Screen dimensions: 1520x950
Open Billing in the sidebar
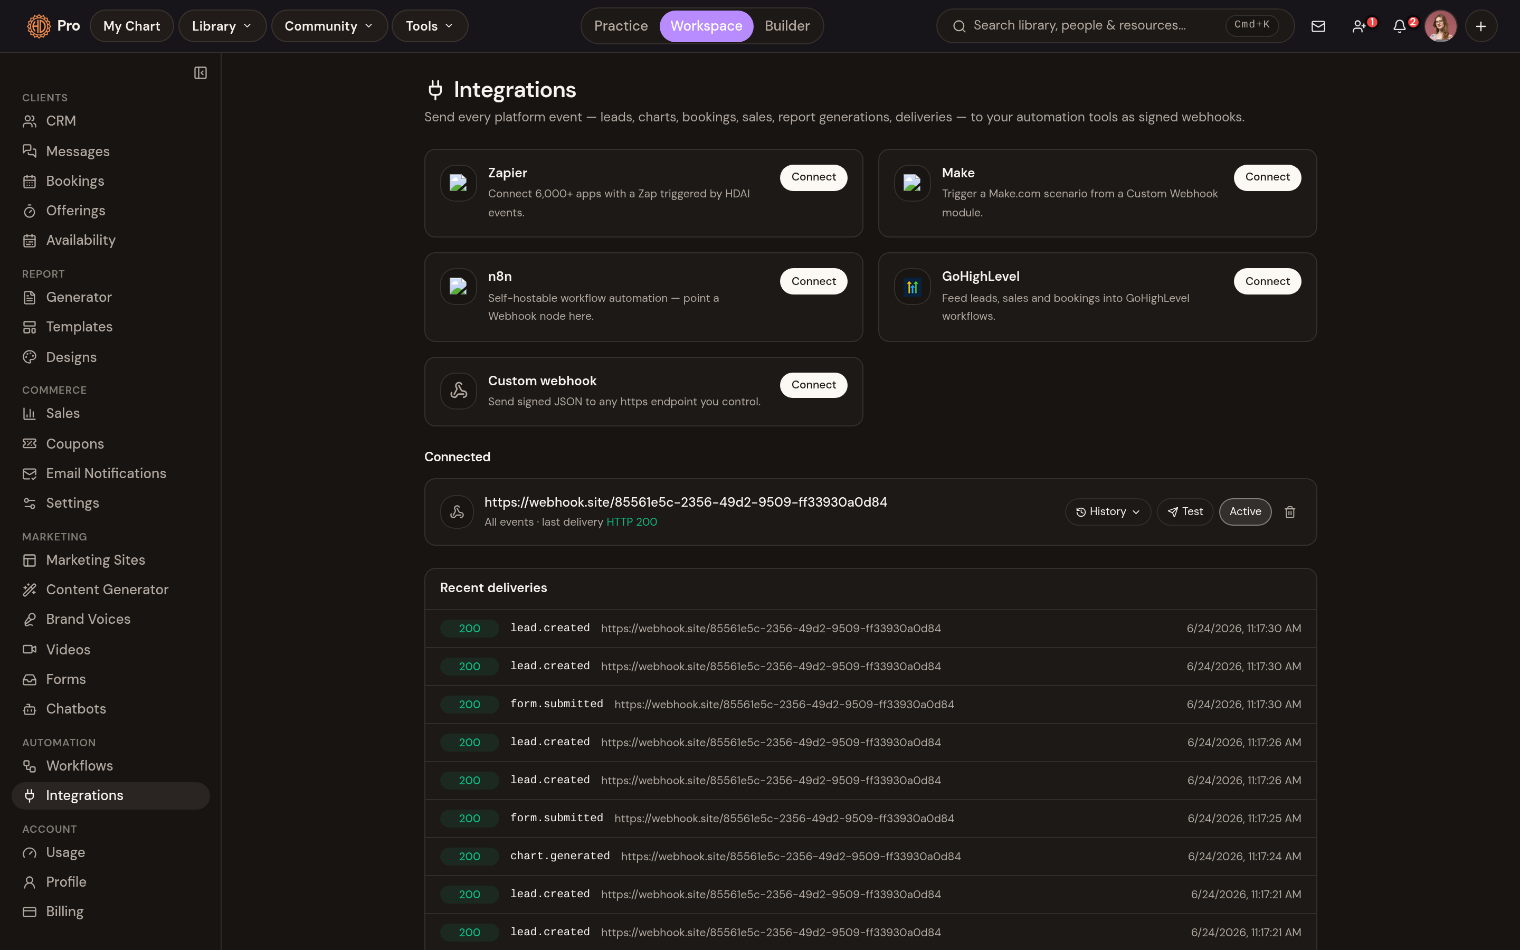click(x=110, y=911)
